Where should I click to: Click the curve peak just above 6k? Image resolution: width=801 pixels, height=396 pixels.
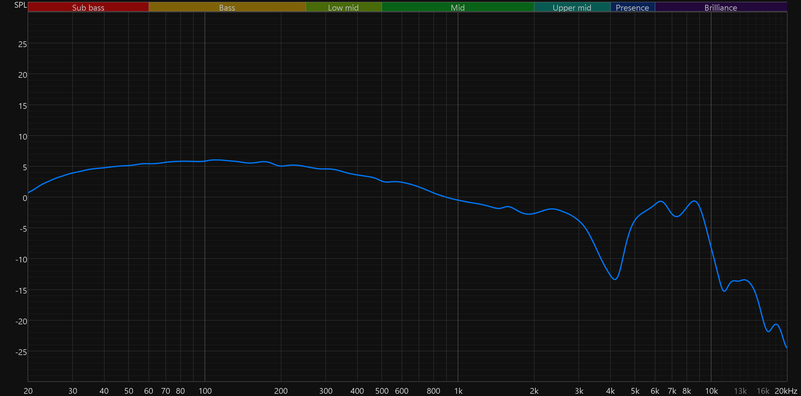(x=661, y=201)
